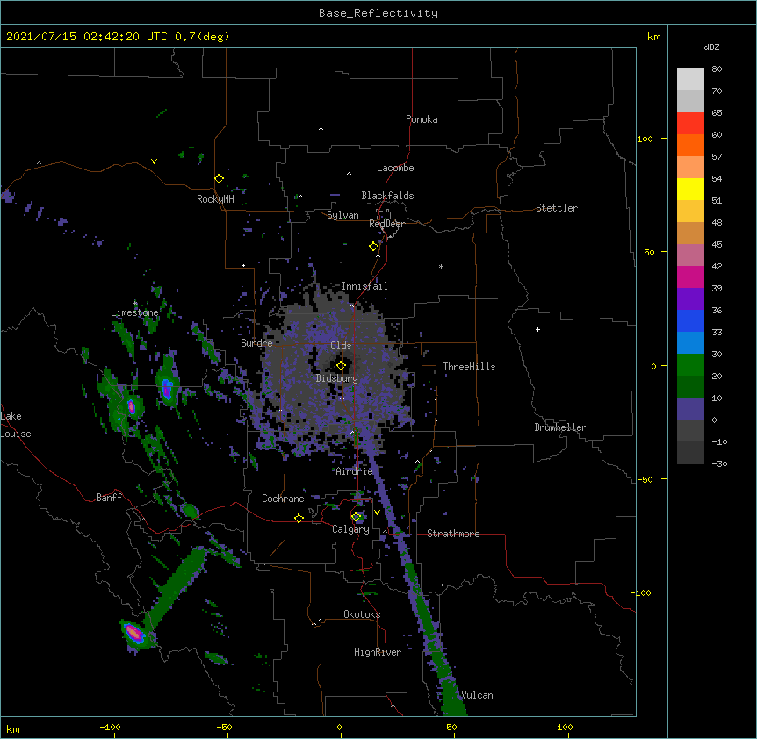Click the dBZ legend heading
The image size is (757, 739).
tap(711, 47)
